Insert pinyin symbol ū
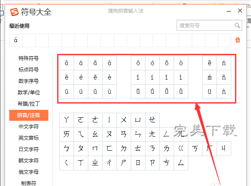251x186 pixels. pyautogui.click(x=66, y=91)
